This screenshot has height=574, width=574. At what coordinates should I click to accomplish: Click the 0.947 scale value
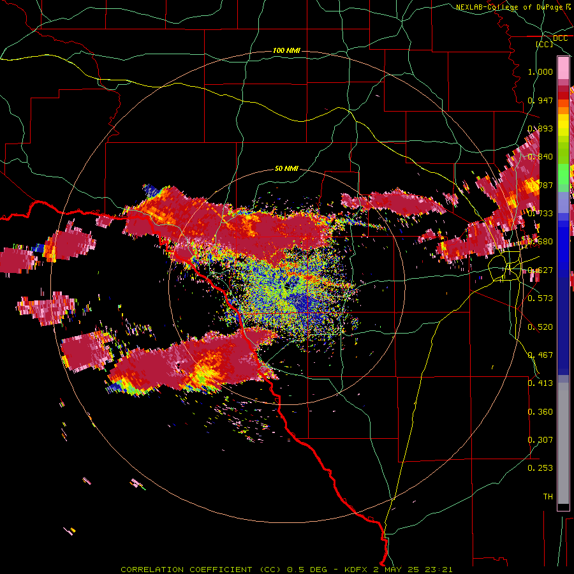540,100
